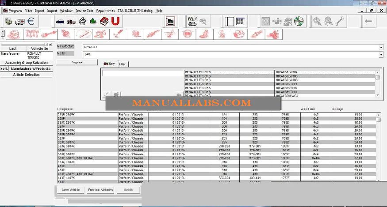Viewport: 387px width, 207px height.
Task: Click up arrow of vehicle table scrollbar
Action: coord(379,115)
